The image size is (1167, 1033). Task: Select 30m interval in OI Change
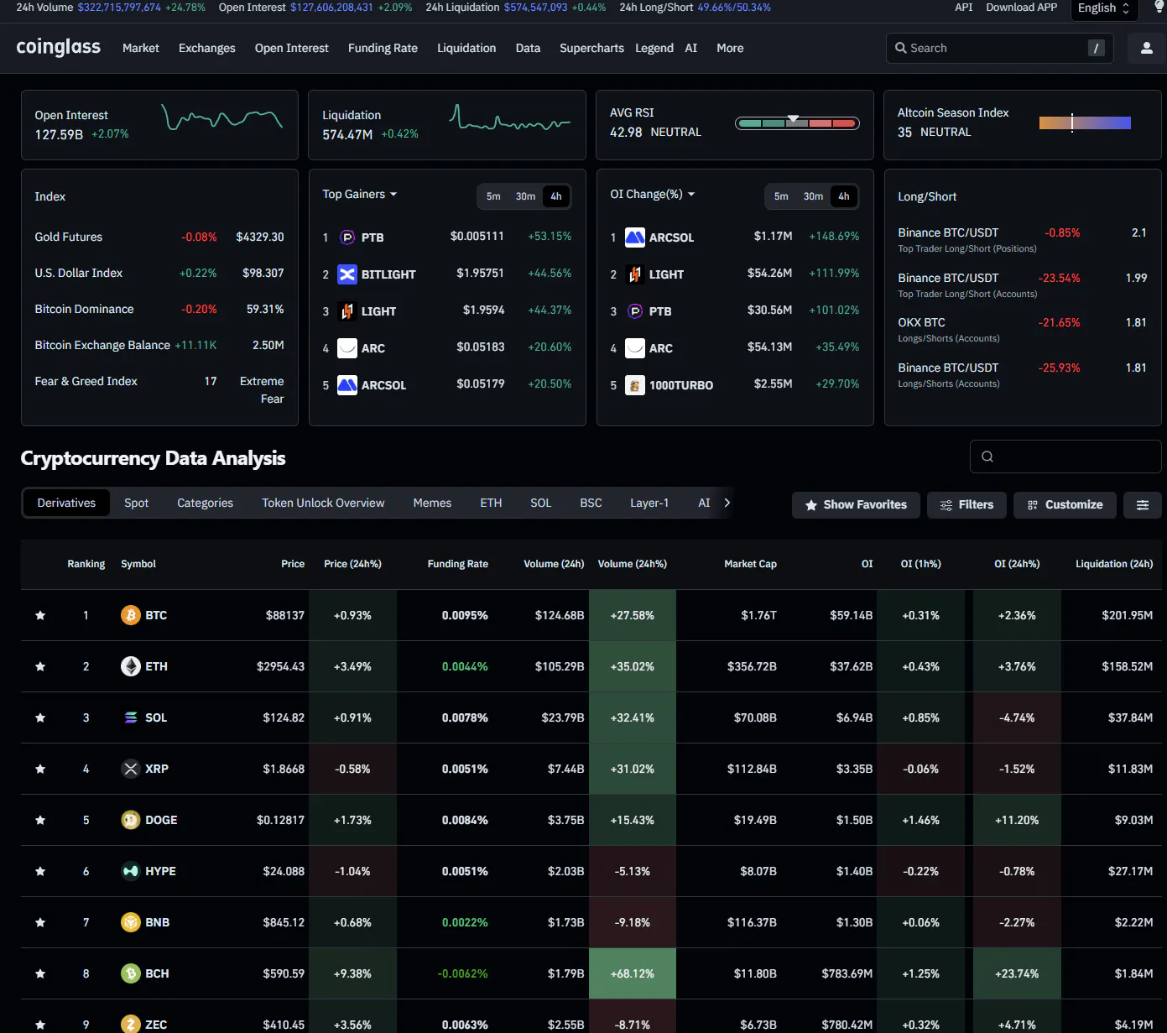813,196
